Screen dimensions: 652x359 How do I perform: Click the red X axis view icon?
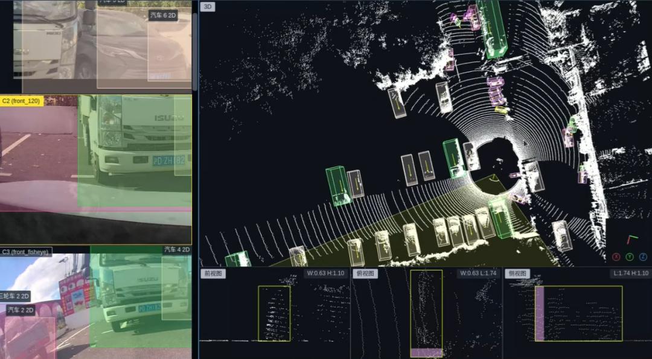[x=616, y=257]
